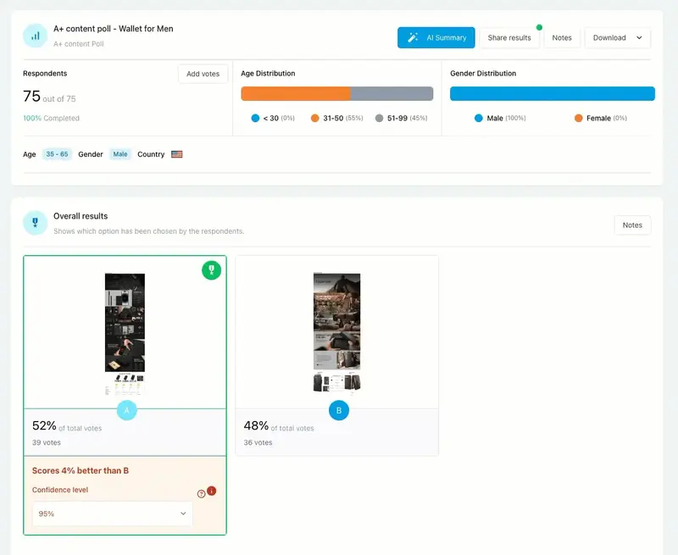Click 'Age Distribution' heading
The image size is (678, 555).
(x=268, y=74)
